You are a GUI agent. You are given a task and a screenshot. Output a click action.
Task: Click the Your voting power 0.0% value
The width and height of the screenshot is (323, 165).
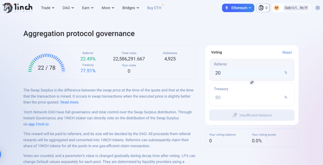coord(257,141)
